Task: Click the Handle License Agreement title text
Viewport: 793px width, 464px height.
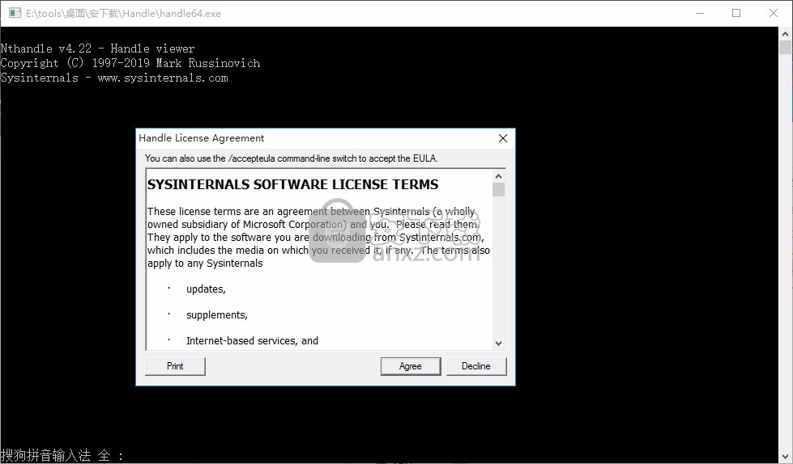Action: coord(201,138)
